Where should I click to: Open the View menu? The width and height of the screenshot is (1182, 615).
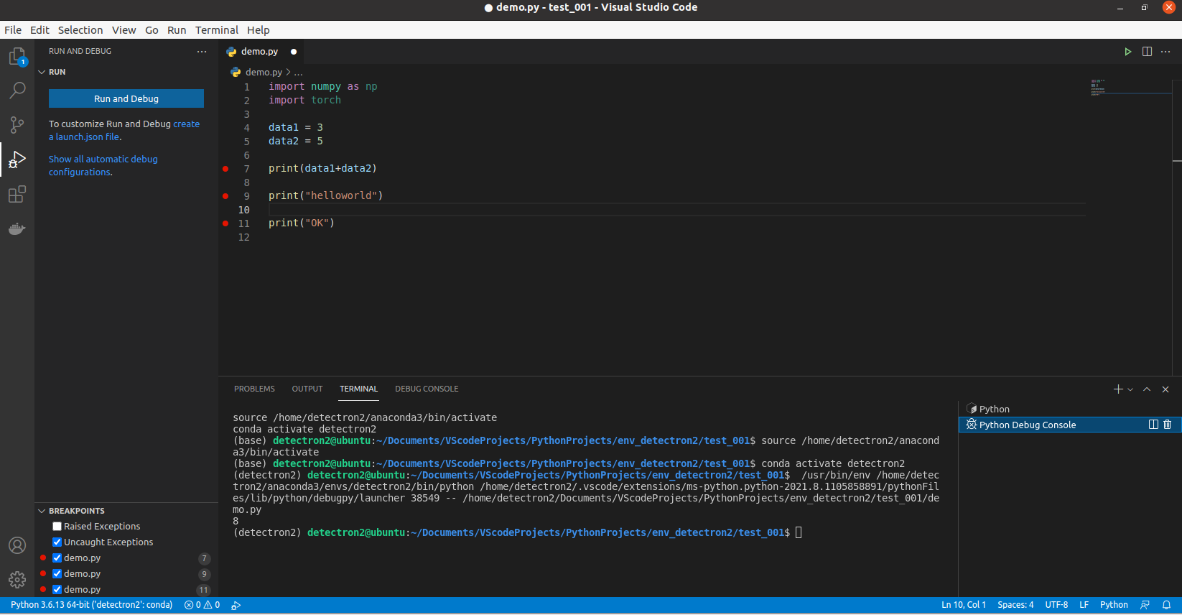124,30
